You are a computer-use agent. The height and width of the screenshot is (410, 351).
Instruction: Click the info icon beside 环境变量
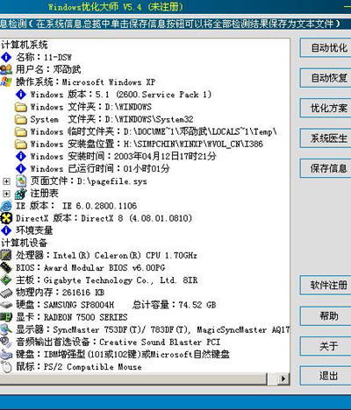(x=6, y=230)
